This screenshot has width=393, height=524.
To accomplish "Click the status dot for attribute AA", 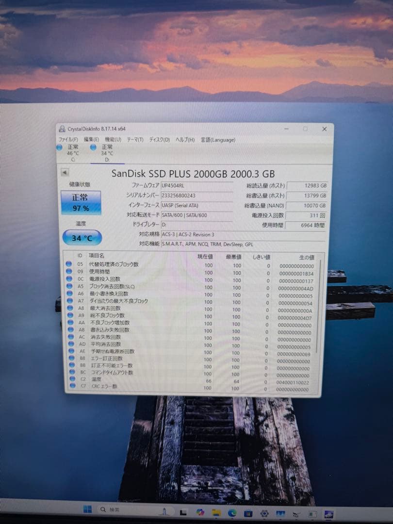I will (x=70, y=322).
